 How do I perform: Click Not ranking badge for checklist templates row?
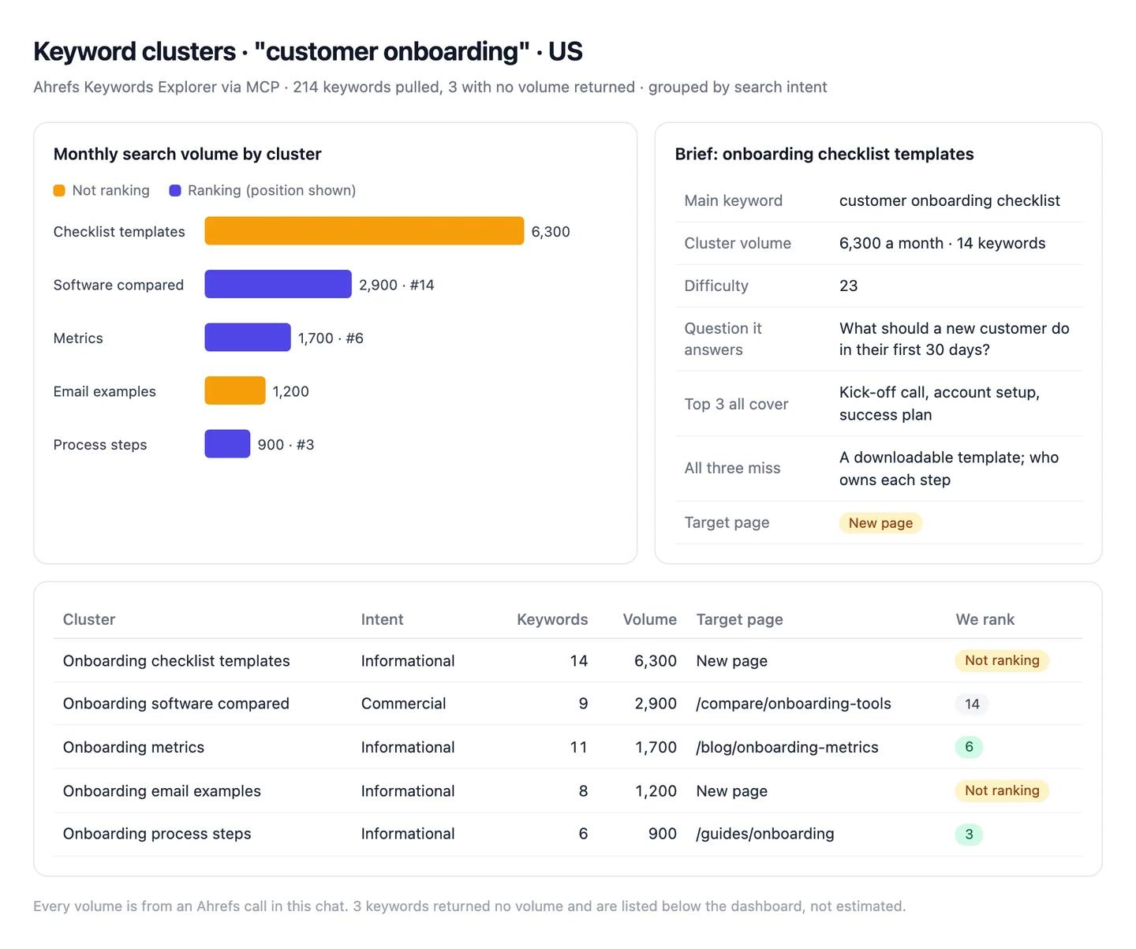pos(1002,660)
